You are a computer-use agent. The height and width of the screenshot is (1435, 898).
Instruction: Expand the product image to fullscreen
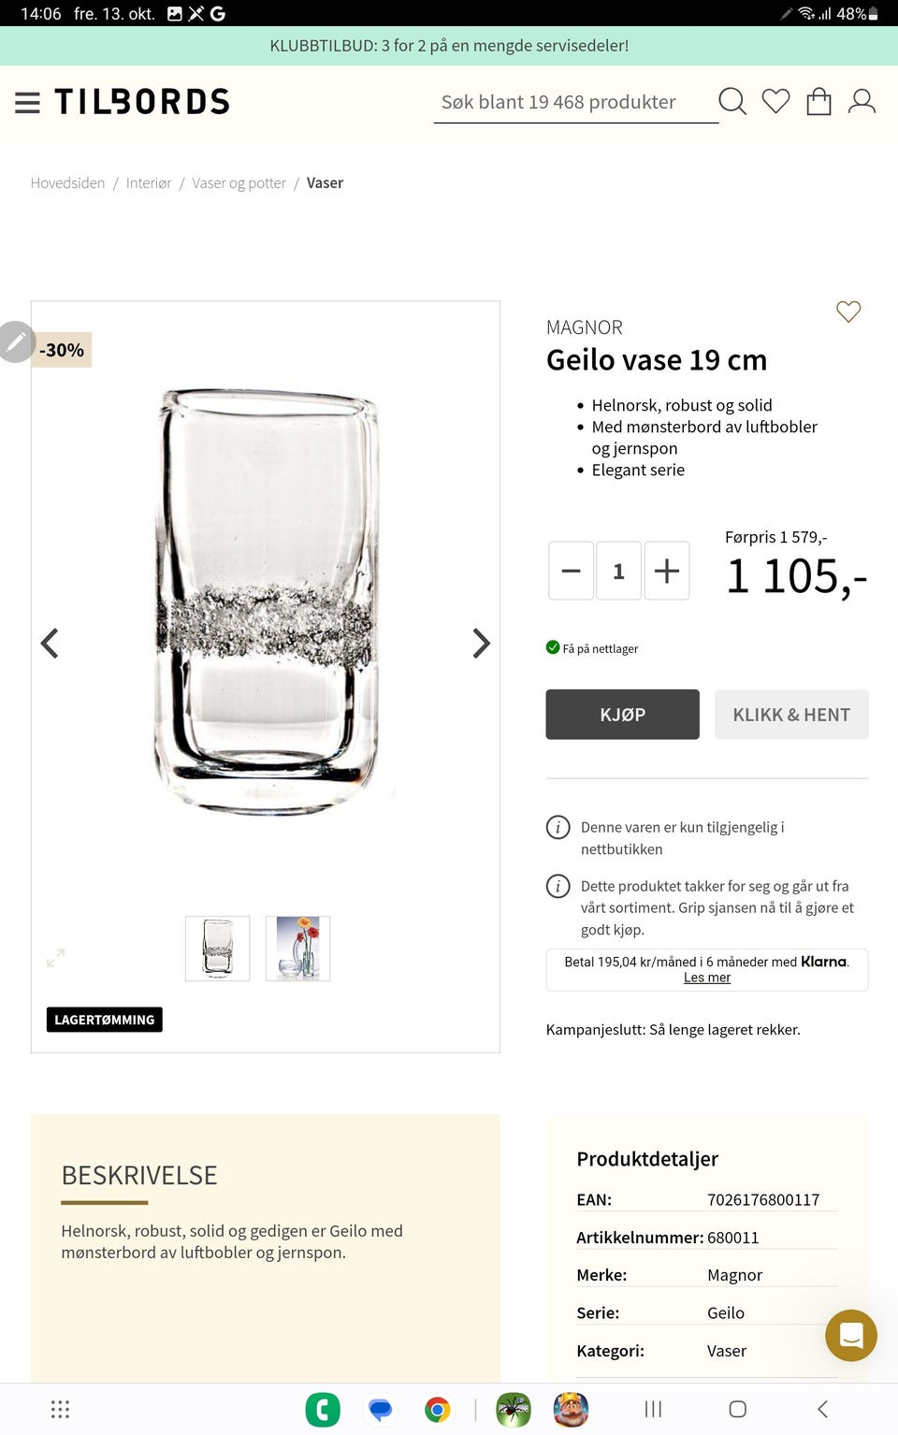(x=55, y=958)
